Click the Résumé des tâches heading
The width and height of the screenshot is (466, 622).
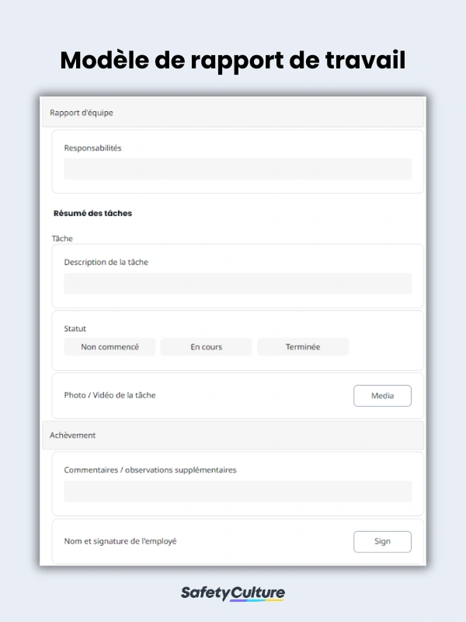tap(92, 213)
